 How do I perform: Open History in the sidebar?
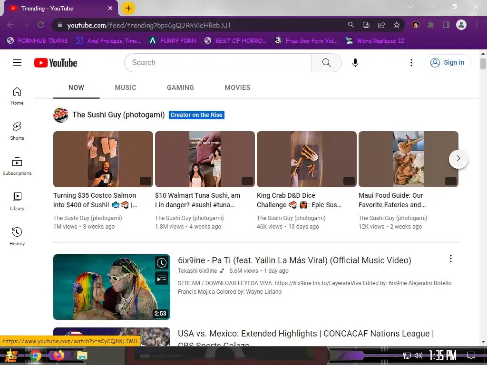[17, 237]
